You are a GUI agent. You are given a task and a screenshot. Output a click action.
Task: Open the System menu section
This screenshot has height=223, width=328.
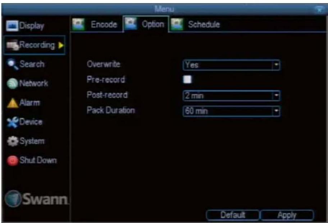click(26, 141)
